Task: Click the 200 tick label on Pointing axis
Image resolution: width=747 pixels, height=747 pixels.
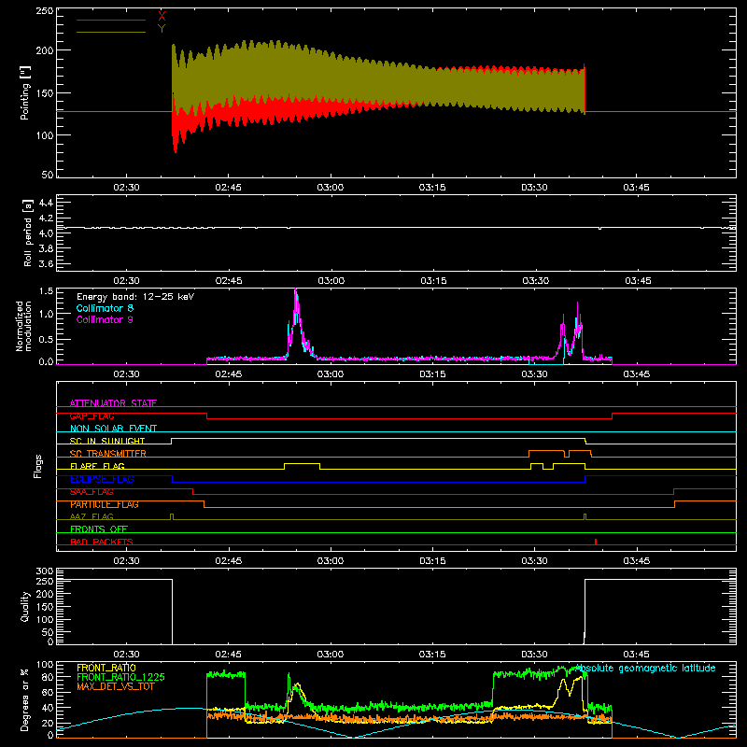Action: (x=45, y=50)
